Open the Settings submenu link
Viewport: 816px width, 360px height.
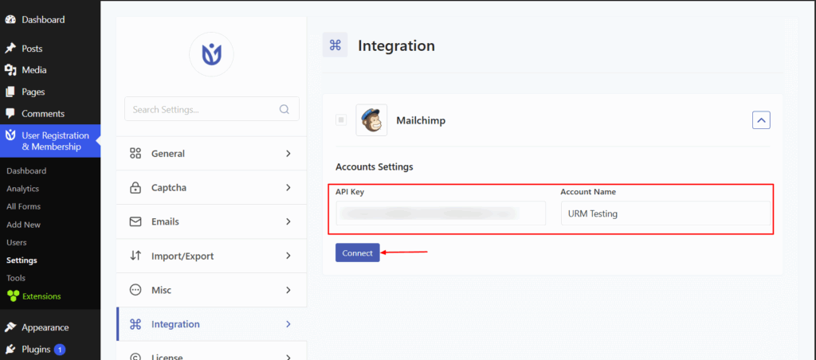(22, 260)
